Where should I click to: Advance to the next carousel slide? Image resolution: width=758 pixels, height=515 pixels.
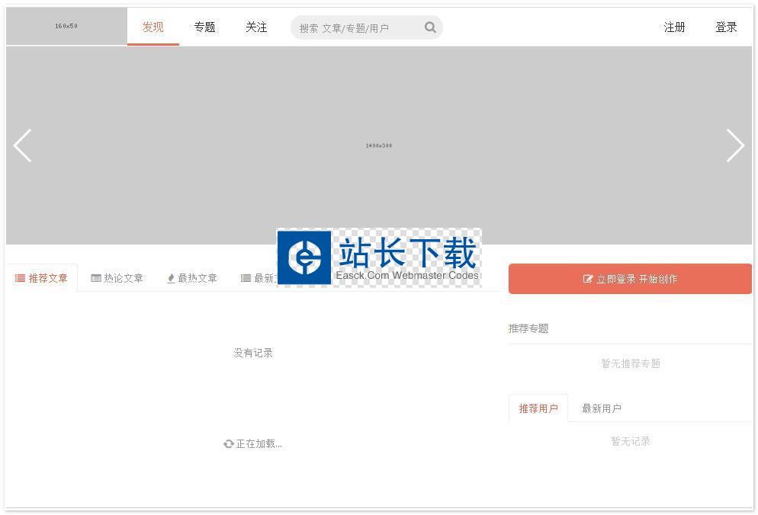(735, 146)
